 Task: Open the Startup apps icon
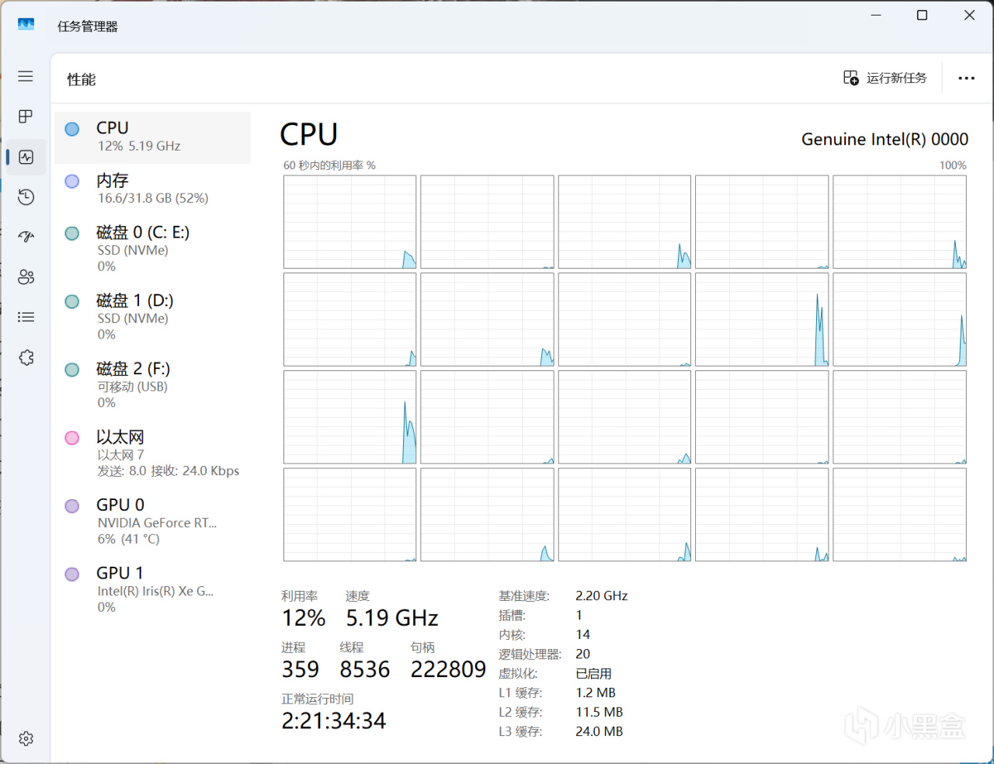[x=26, y=237]
